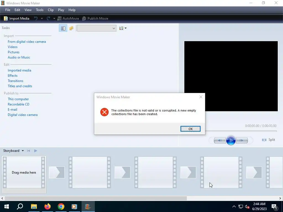Open the Clip menu
The width and height of the screenshot is (283, 212).
tap(51, 10)
